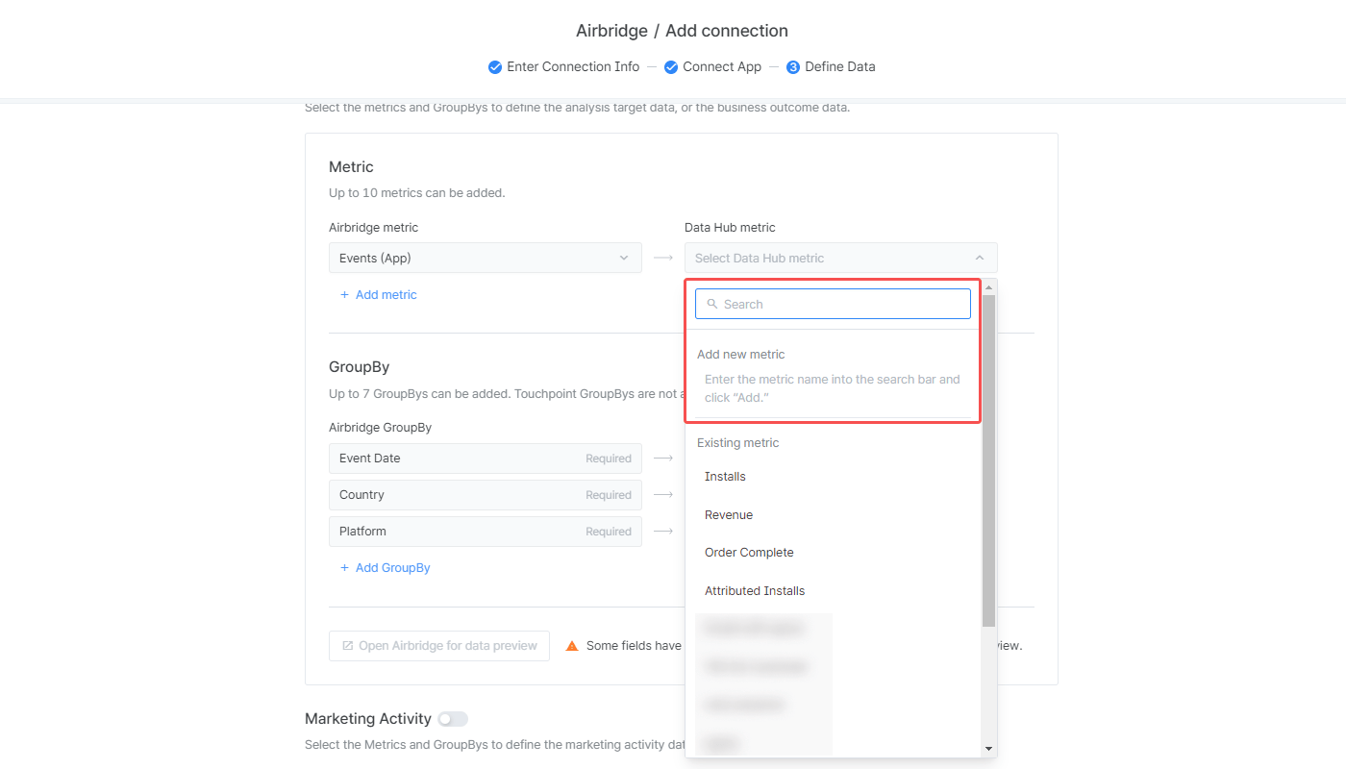Click the Airbridge / Add connection title

click(x=682, y=31)
